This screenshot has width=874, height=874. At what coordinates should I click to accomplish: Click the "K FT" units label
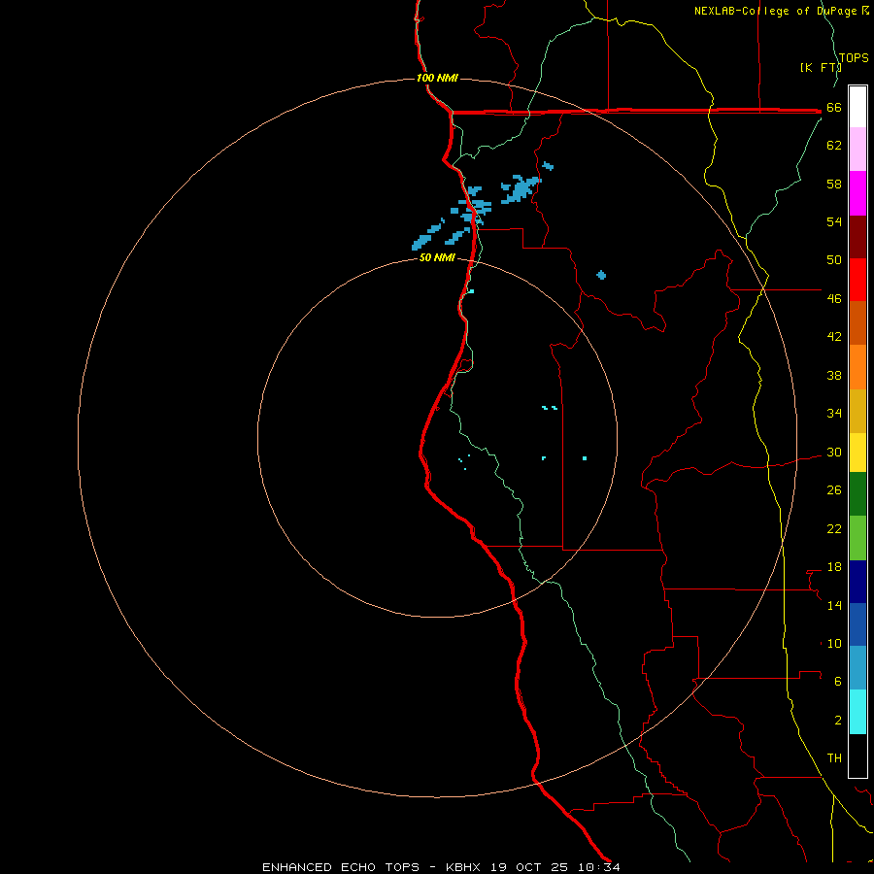point(821,67)
